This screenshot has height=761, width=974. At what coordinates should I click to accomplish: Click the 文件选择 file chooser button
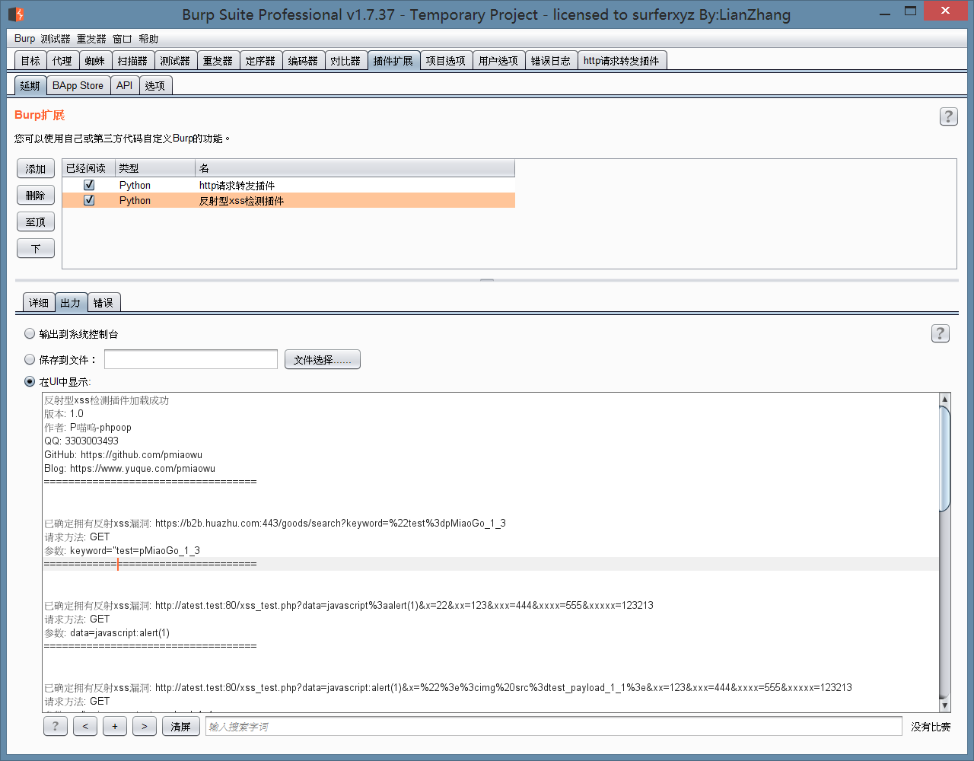[323, 359]
